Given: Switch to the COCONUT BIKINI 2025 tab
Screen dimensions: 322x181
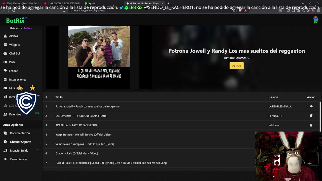Looking at the screenshot, I should click(x=62, y=3).
